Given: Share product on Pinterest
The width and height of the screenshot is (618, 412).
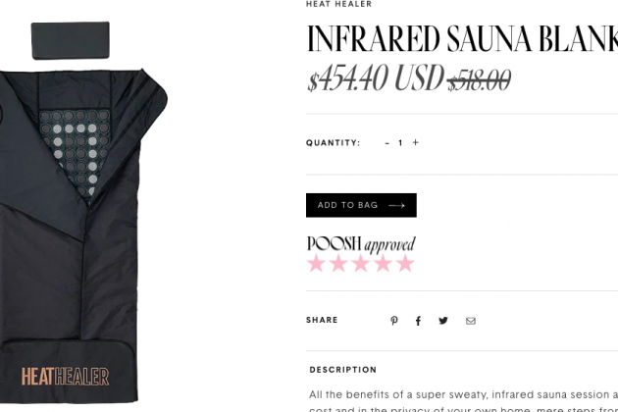Looking at the screenshot, I should (x=393, y=321).
